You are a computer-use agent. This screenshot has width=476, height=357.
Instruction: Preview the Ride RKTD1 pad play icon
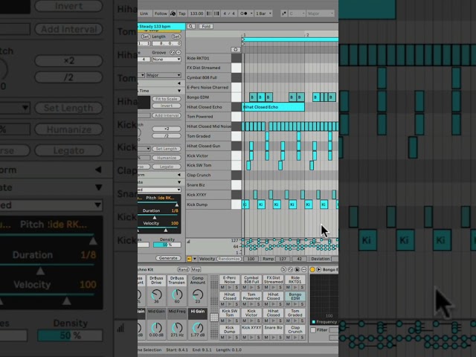pos(295,287)
